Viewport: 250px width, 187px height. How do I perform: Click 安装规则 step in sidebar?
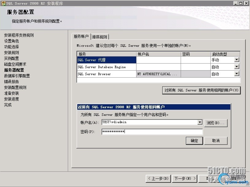[11, 53]
